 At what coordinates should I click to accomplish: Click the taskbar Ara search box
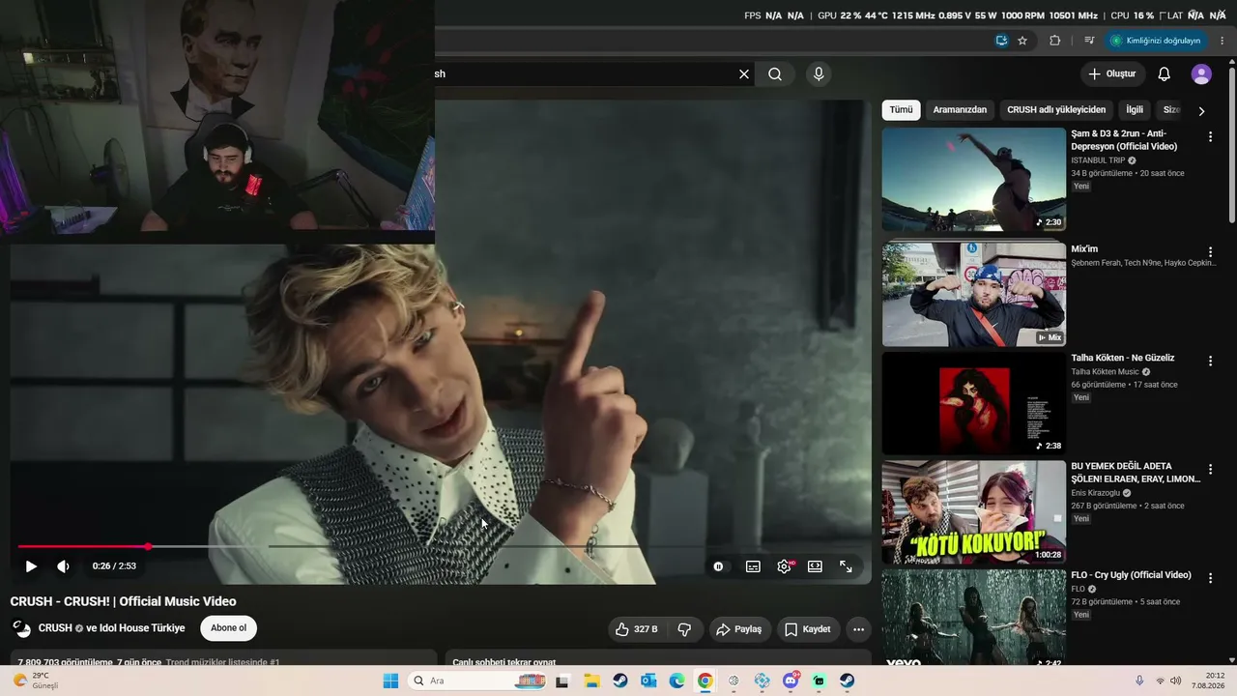coord(477,681)
